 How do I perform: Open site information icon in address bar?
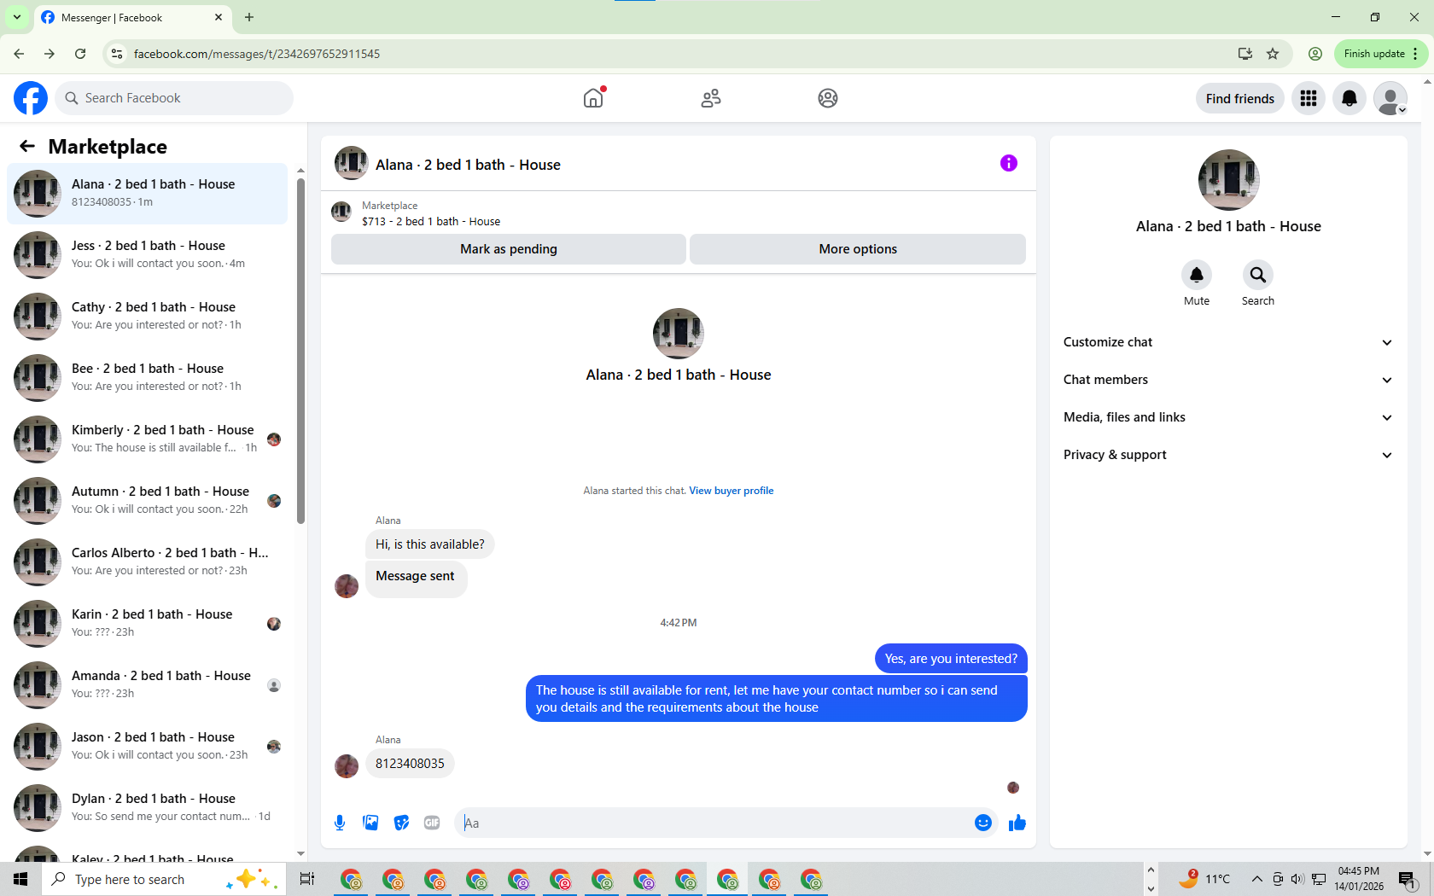[x=117, y=54]
